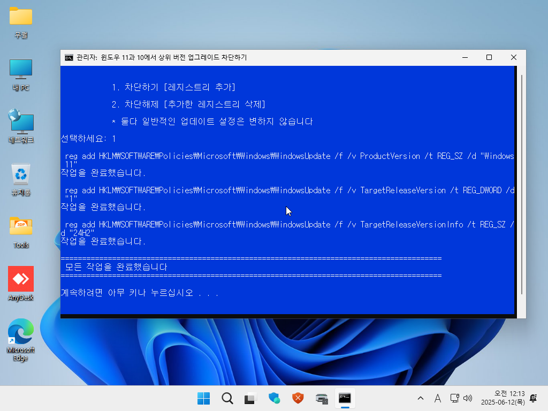Open taskbar Search
The image size is (548, 411).
pos(227,398)
